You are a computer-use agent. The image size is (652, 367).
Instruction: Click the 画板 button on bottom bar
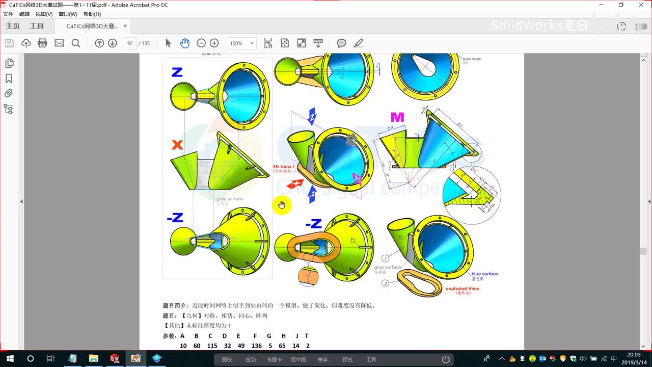pos(227,359)
